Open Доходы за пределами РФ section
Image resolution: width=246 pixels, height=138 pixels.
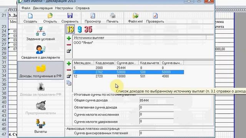tap(41, 89)
